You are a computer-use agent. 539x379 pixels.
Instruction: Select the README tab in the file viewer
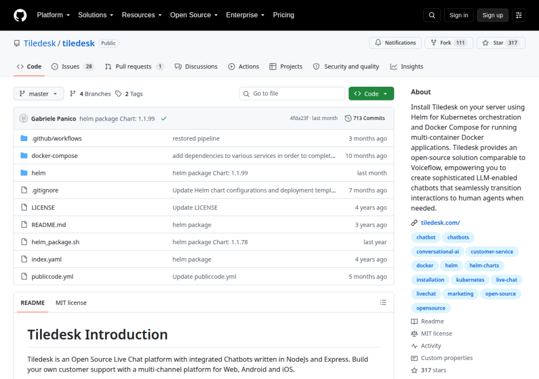pyautogui.click(x=33, y=303)
